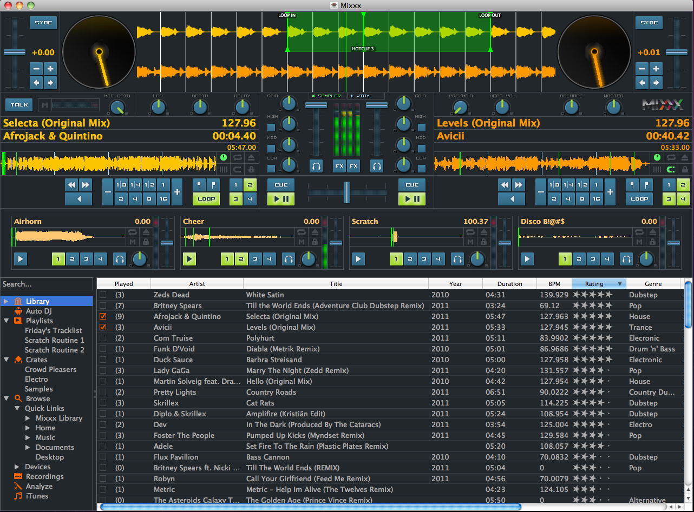Collapse the Browse section
Image resolution: width=694 pixels, height=512 pixels.
(x=5, y=398)
